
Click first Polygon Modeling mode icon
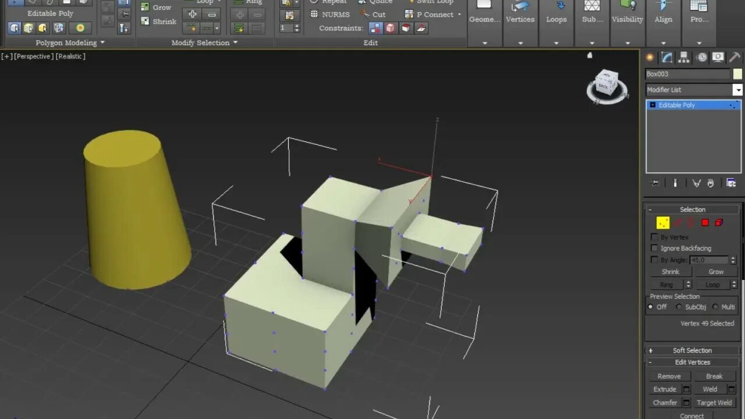pos(14,28)
